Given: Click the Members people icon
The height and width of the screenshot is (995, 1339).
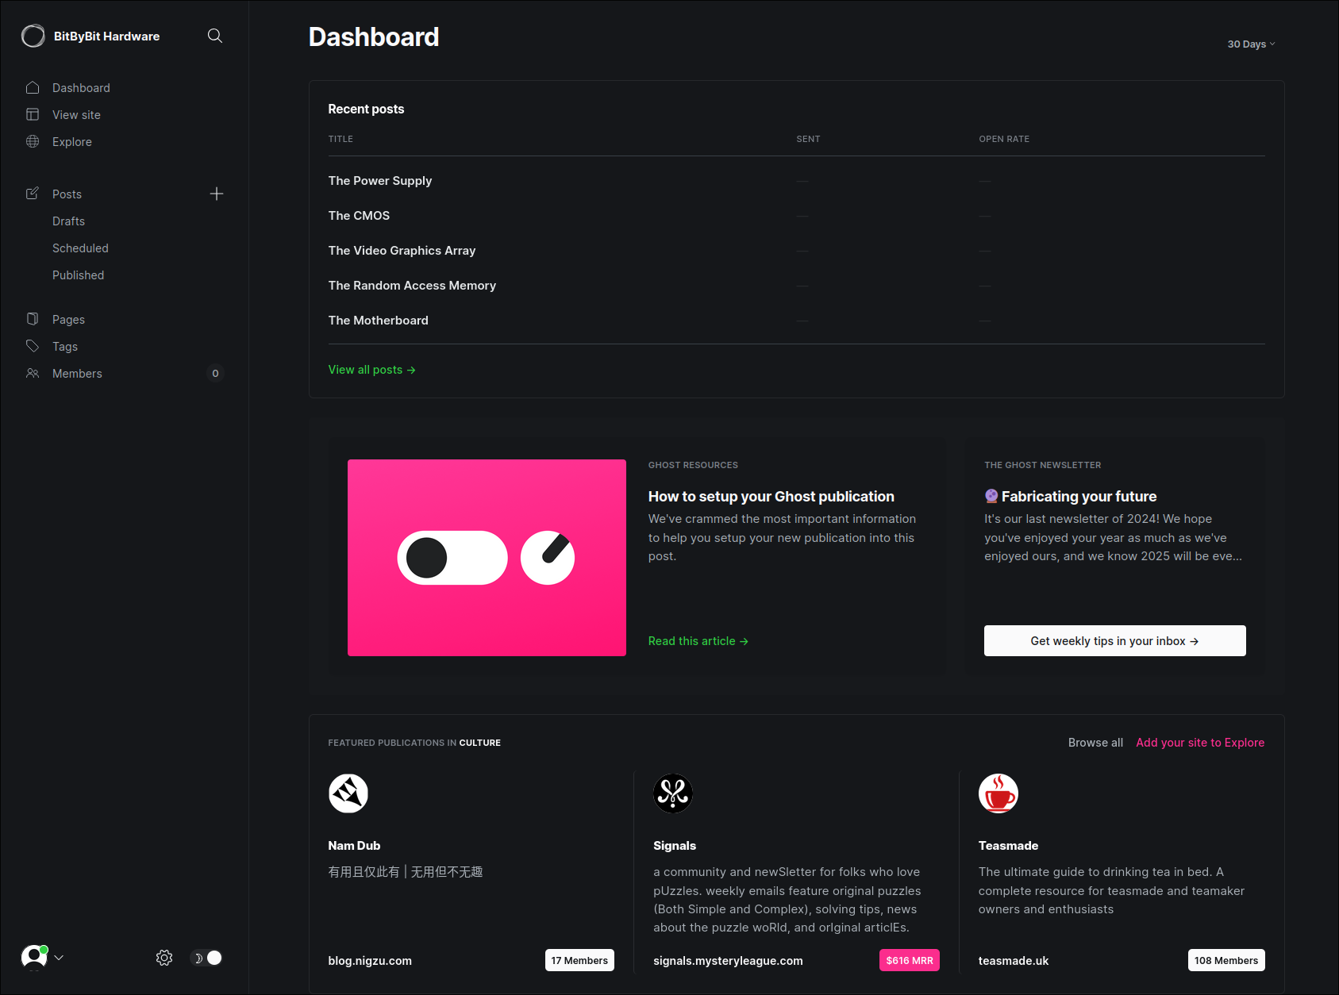Looking at the screenshot, I should coord(33,373).
